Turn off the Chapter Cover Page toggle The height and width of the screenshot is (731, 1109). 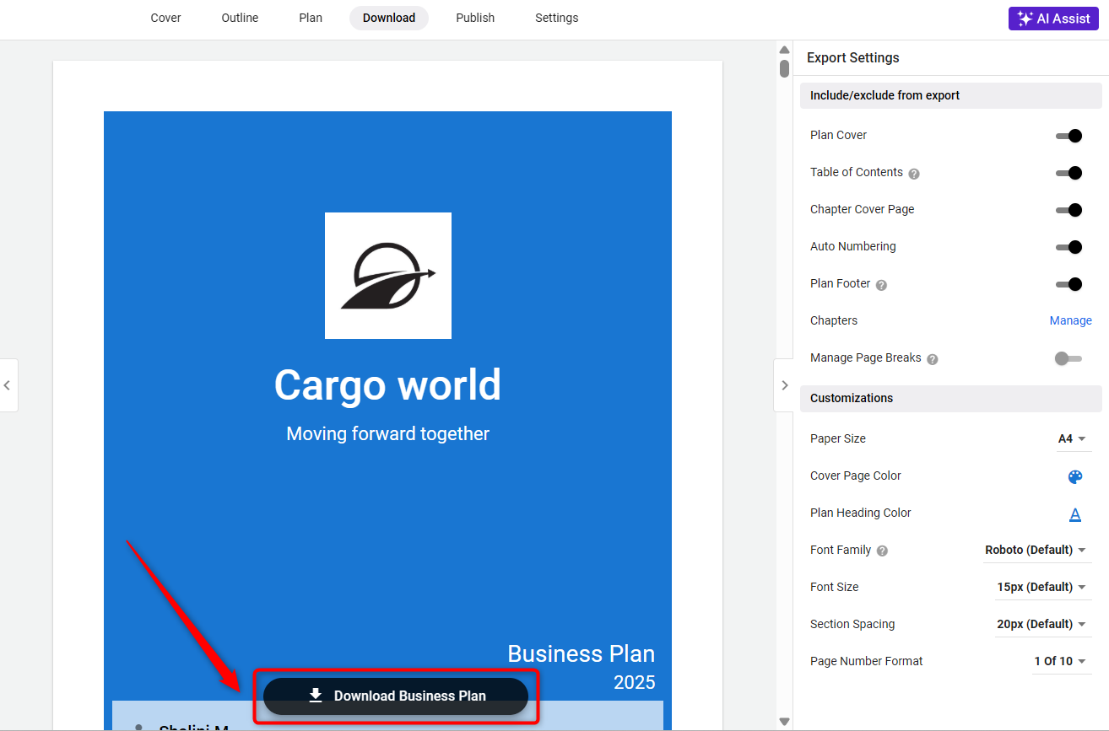coord(1068,210)
